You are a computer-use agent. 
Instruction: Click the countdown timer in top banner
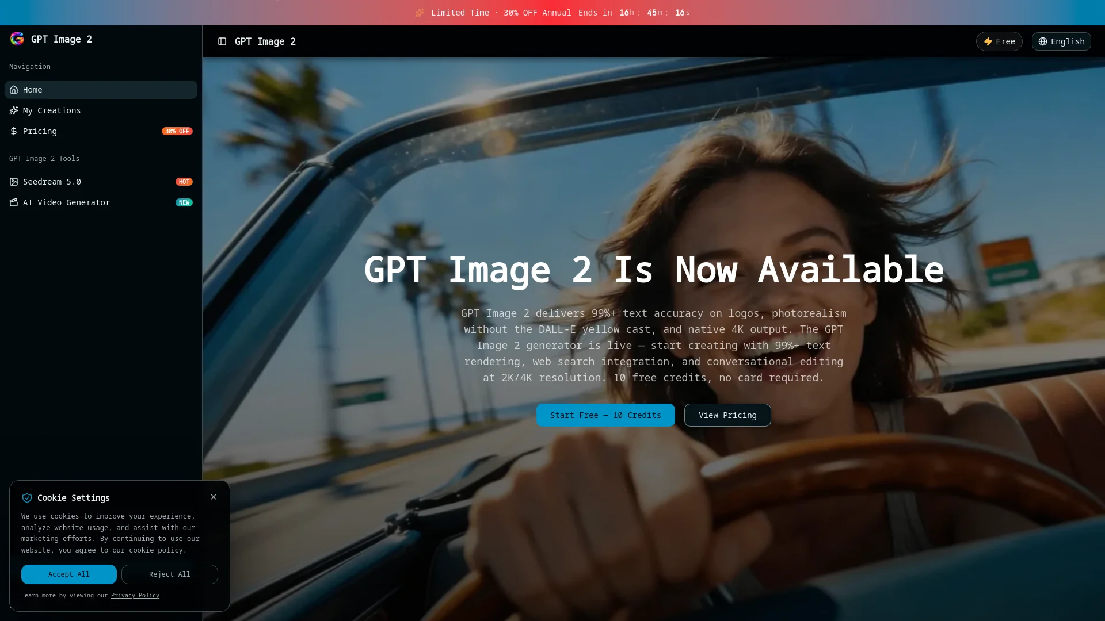click(x=654, y=13)
